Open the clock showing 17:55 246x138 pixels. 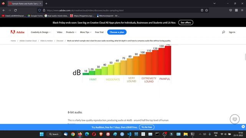point(238,134)
